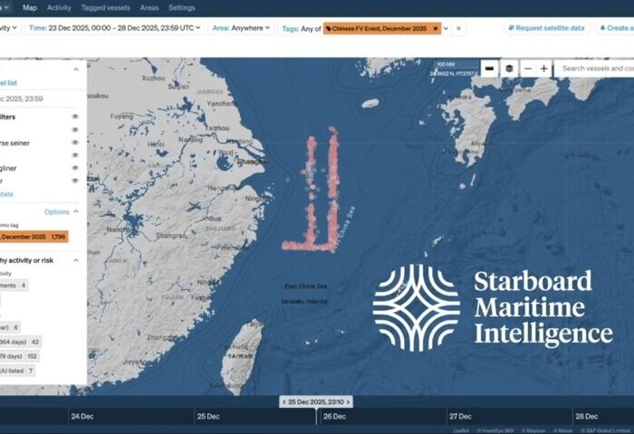Step timeline back with left arrow

click(283, 401)
